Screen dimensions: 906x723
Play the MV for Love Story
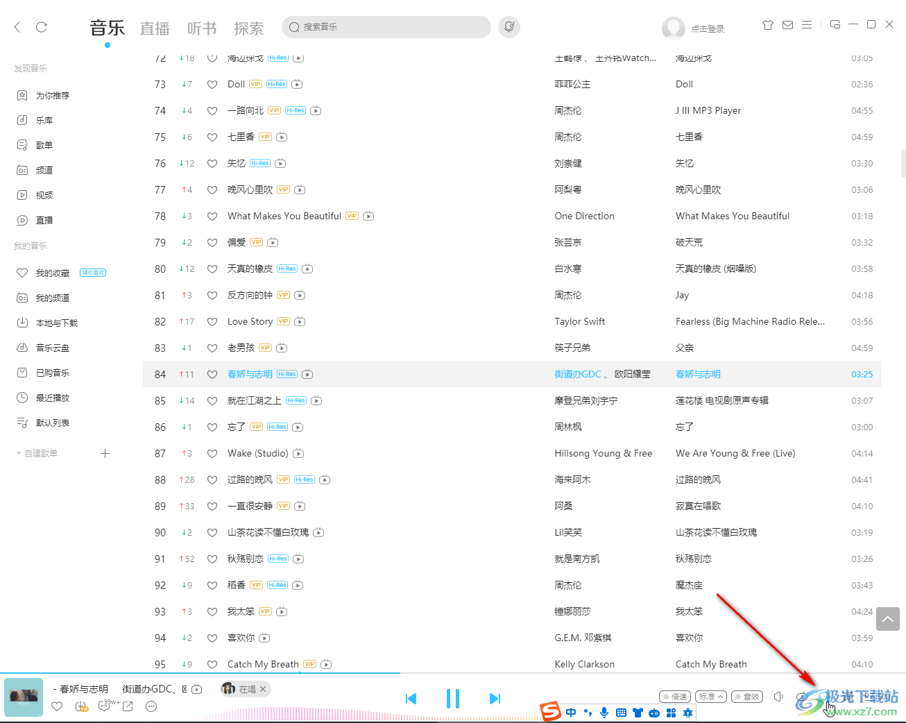click(x=300, y=321)
